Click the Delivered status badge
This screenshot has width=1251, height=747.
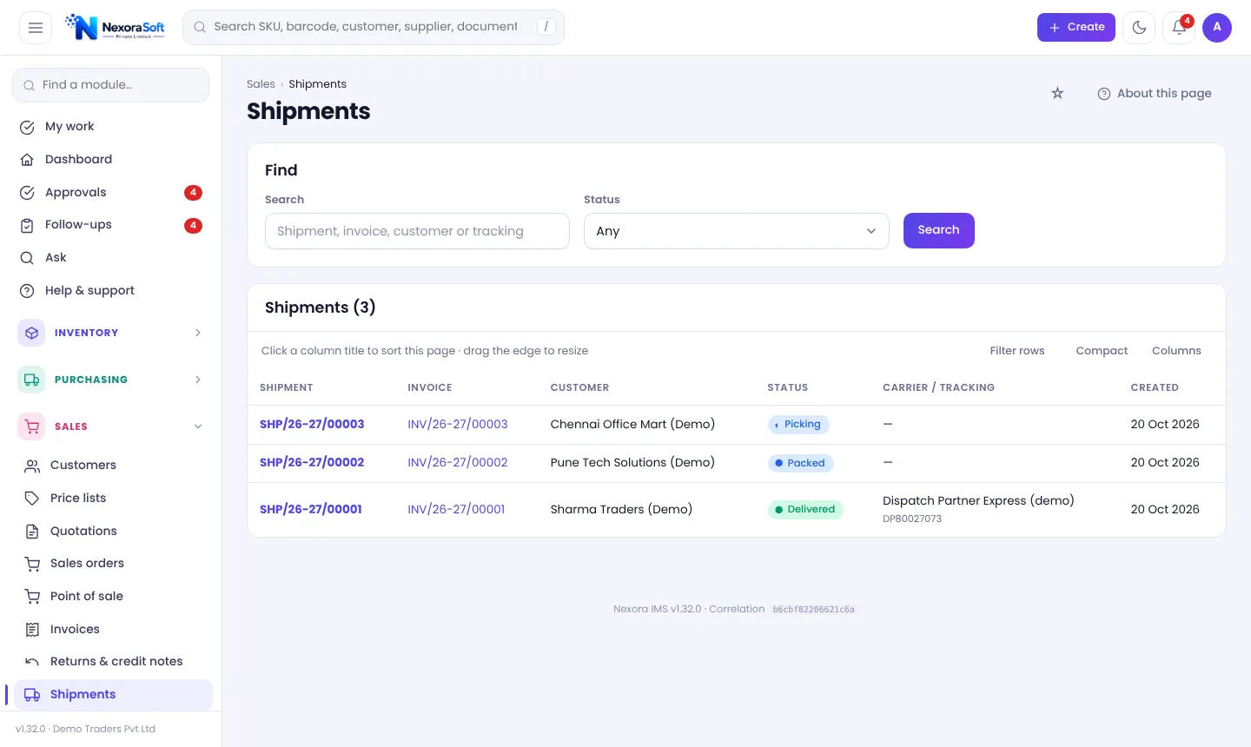click(805, 510)
